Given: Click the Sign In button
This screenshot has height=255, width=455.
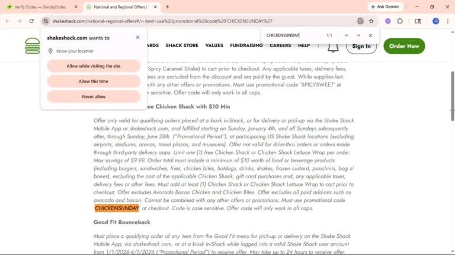Looking at the screenshot, I should [x=361, y=46].
